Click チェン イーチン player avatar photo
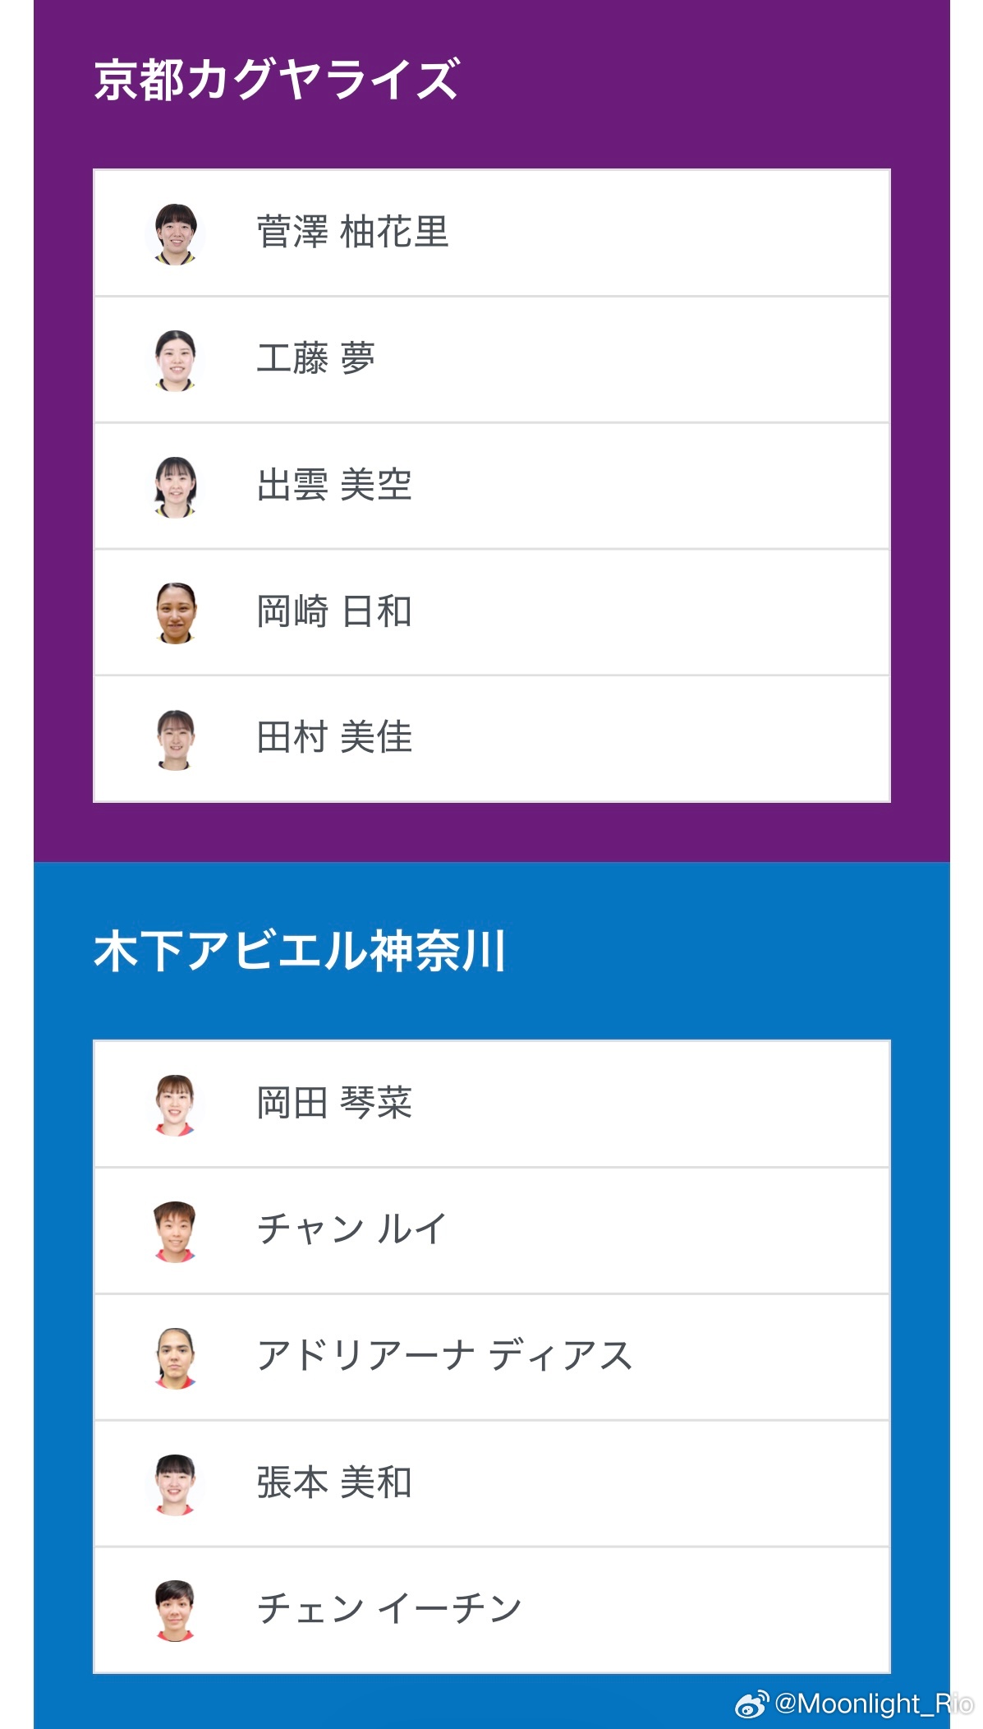 (x=176, y=1611)
